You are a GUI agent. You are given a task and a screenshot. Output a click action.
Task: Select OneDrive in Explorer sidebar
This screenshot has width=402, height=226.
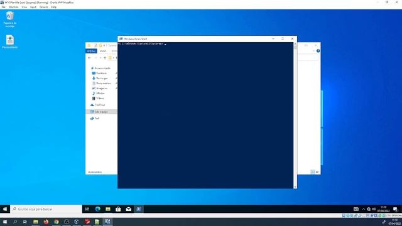[98, 105]
